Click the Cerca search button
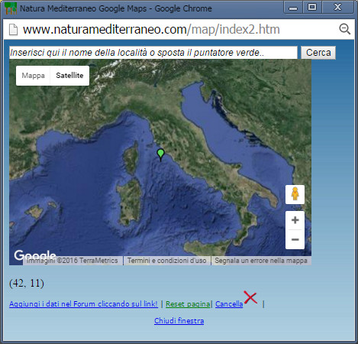Image resolution: width=358 pixels, height=344 pixels. point(318,53)
